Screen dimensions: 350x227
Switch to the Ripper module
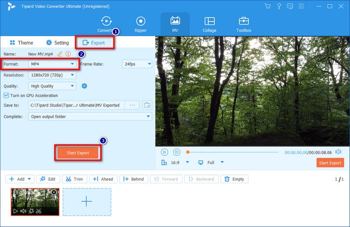tap(140, 24)
